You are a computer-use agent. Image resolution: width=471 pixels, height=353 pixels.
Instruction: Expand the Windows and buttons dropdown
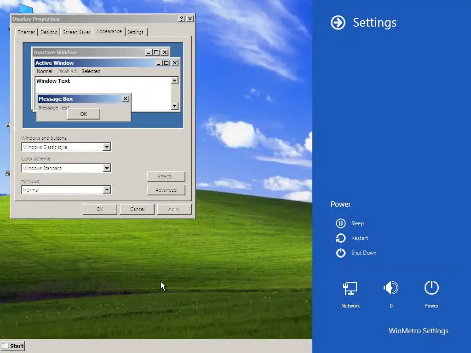107,147
